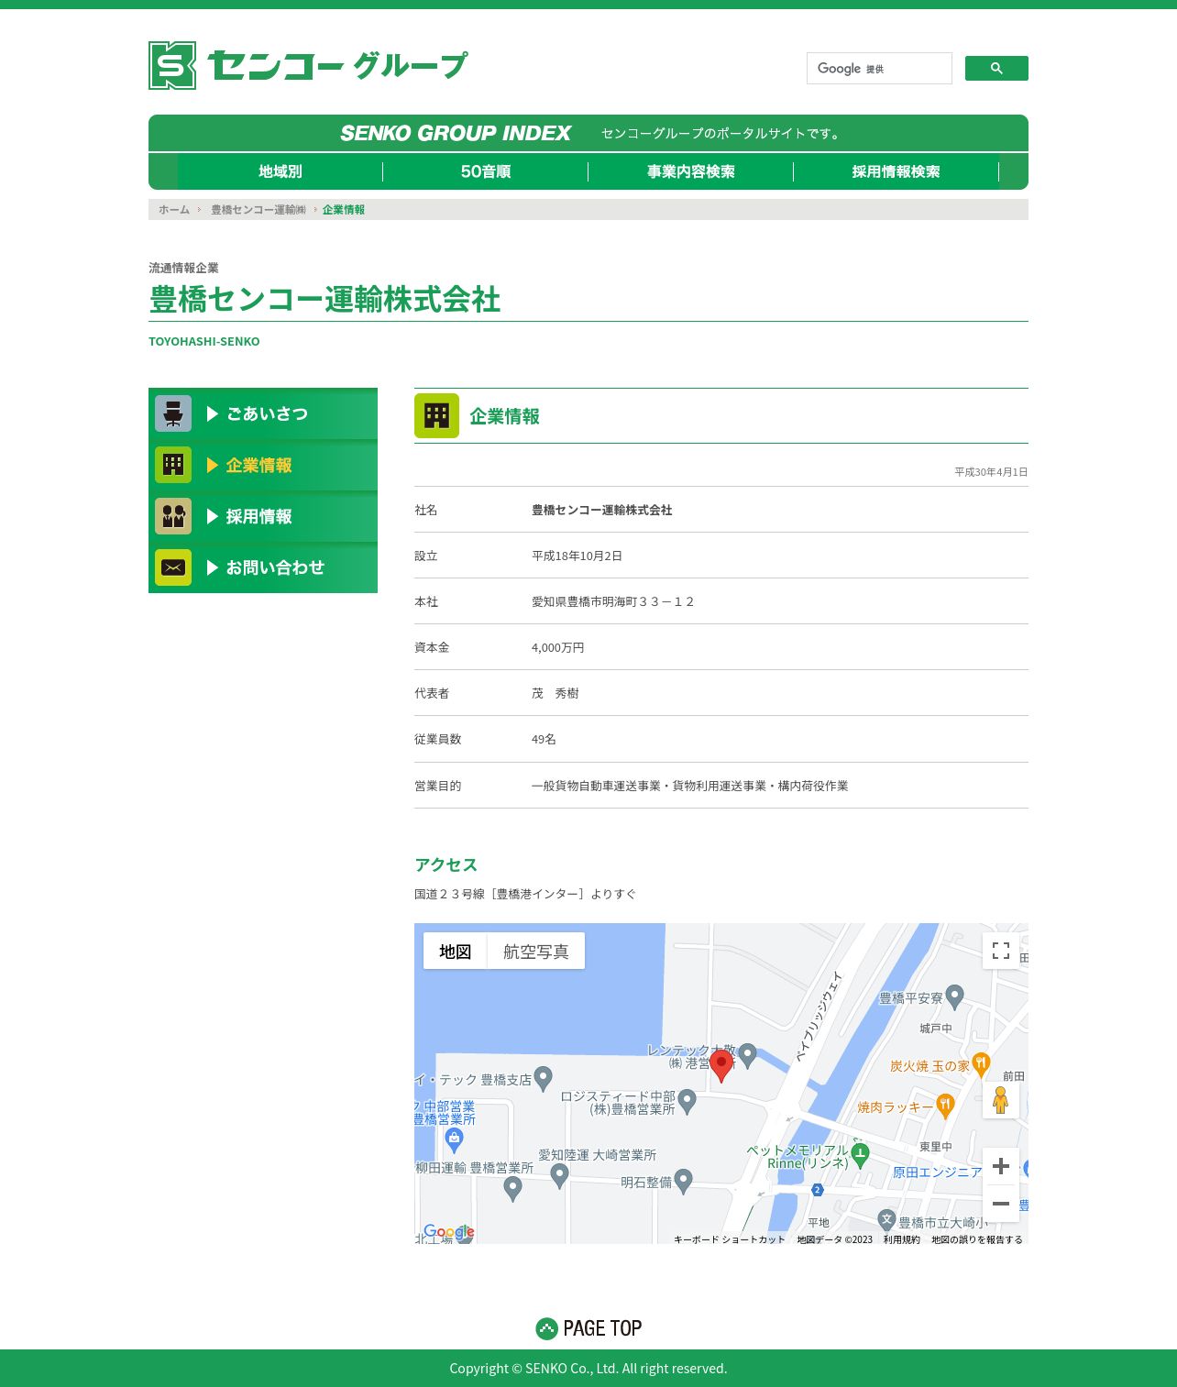1177x1387 pixels.
Task: Open the map 利用規約 link
Action: (x=902, y=1239)
